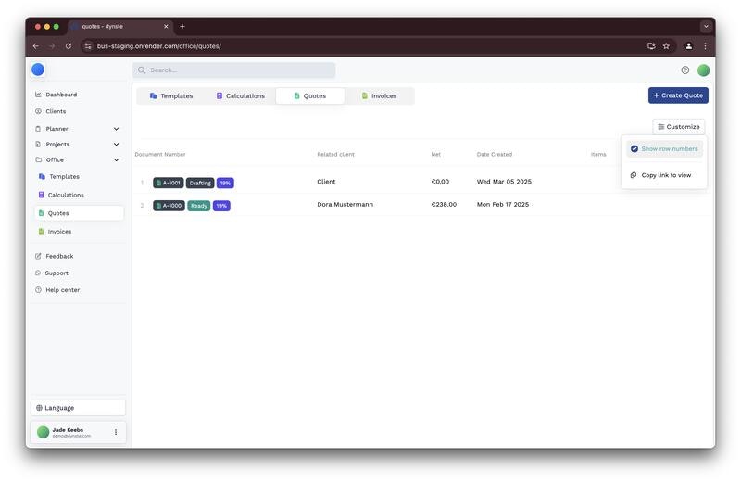Click the Date Created column header

495,154
